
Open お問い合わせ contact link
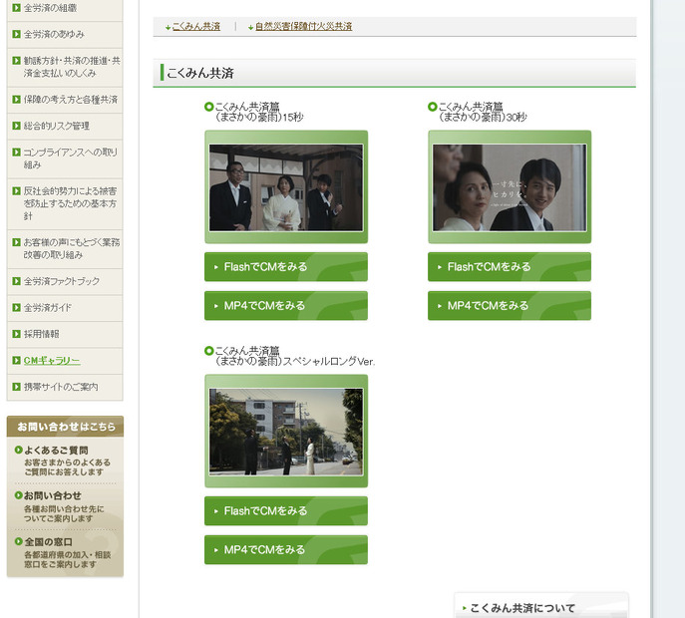[x=53, y=495]
